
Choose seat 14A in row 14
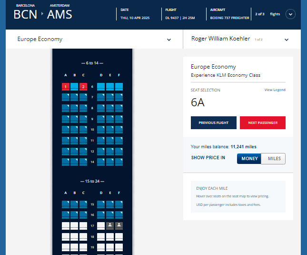(x=66, y=162)
